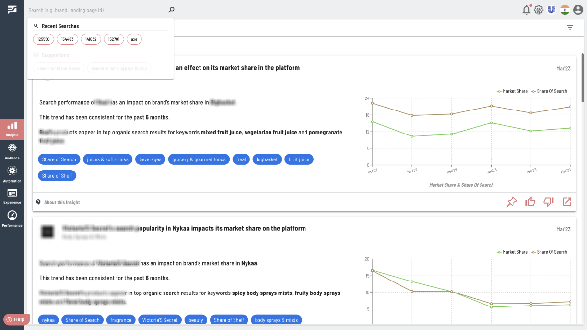The width and height of the screenshot is (587, 330).
Task: Click the India flag country selector
Action: click(x=564, y=10)
